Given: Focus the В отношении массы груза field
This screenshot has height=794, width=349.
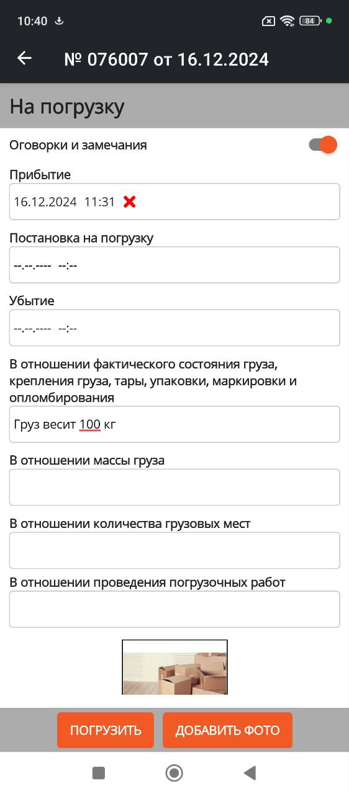Looking at the screenshot, I should coord(175,487).
